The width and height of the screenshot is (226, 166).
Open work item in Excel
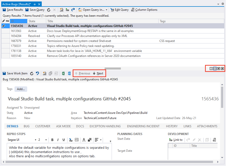coord(63,73)
